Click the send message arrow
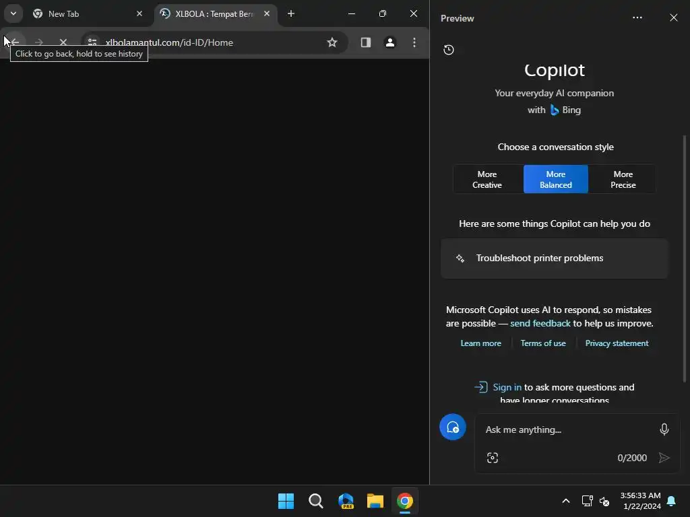690x517 pixels. coord(664,458)
